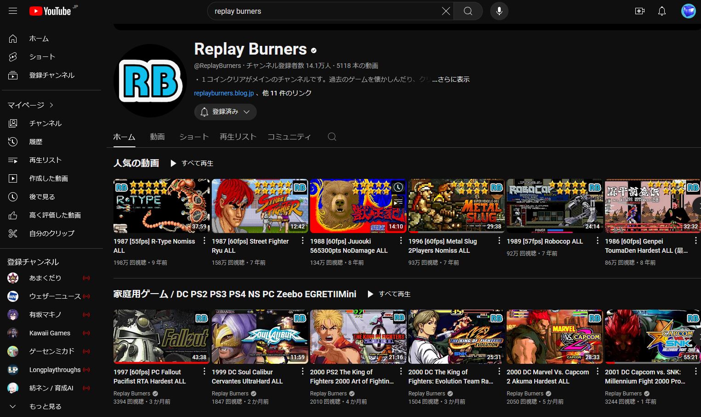Screen dimensions: 701x417
Task: Switch to the 動画 channel tab
Action: coord(157,137)
